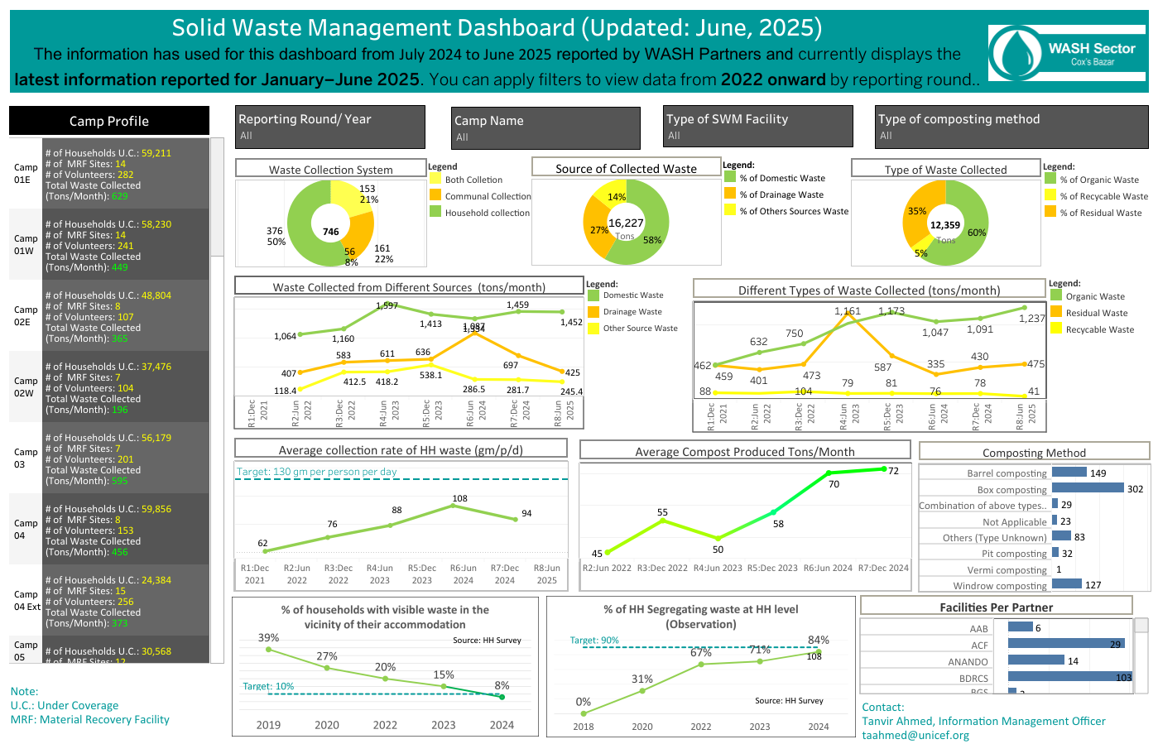Screen dimensions: 1158x744
Task: Click the % of Organic Waste legend swatch
Action: (1050, 179)
